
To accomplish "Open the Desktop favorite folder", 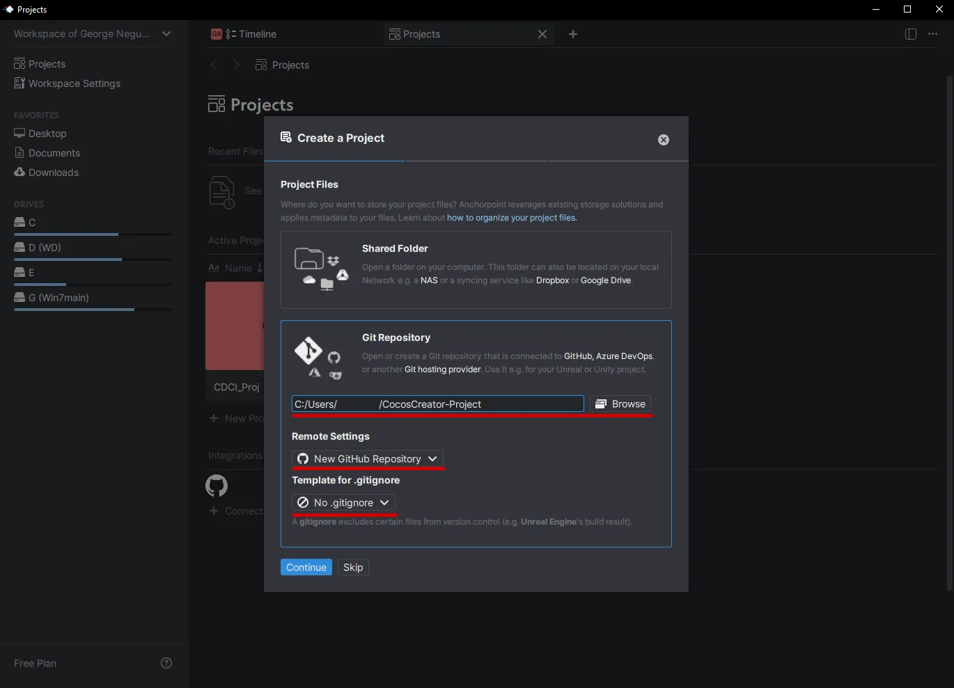I will 48,133.
